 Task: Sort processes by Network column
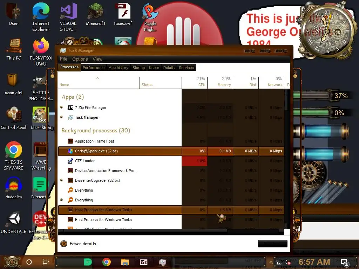coord(271,82)
